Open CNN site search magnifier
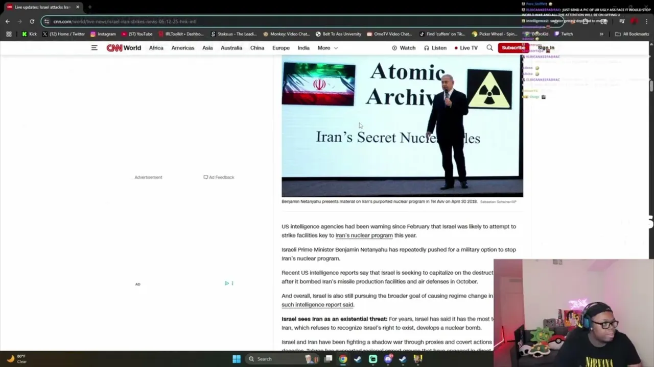This screenshot has width=654, height=367. [489, 48]
